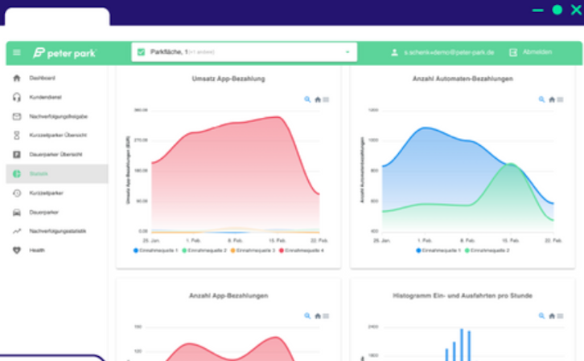
Task: Open menu of Histogramm chart
Action: pos(561,316)
